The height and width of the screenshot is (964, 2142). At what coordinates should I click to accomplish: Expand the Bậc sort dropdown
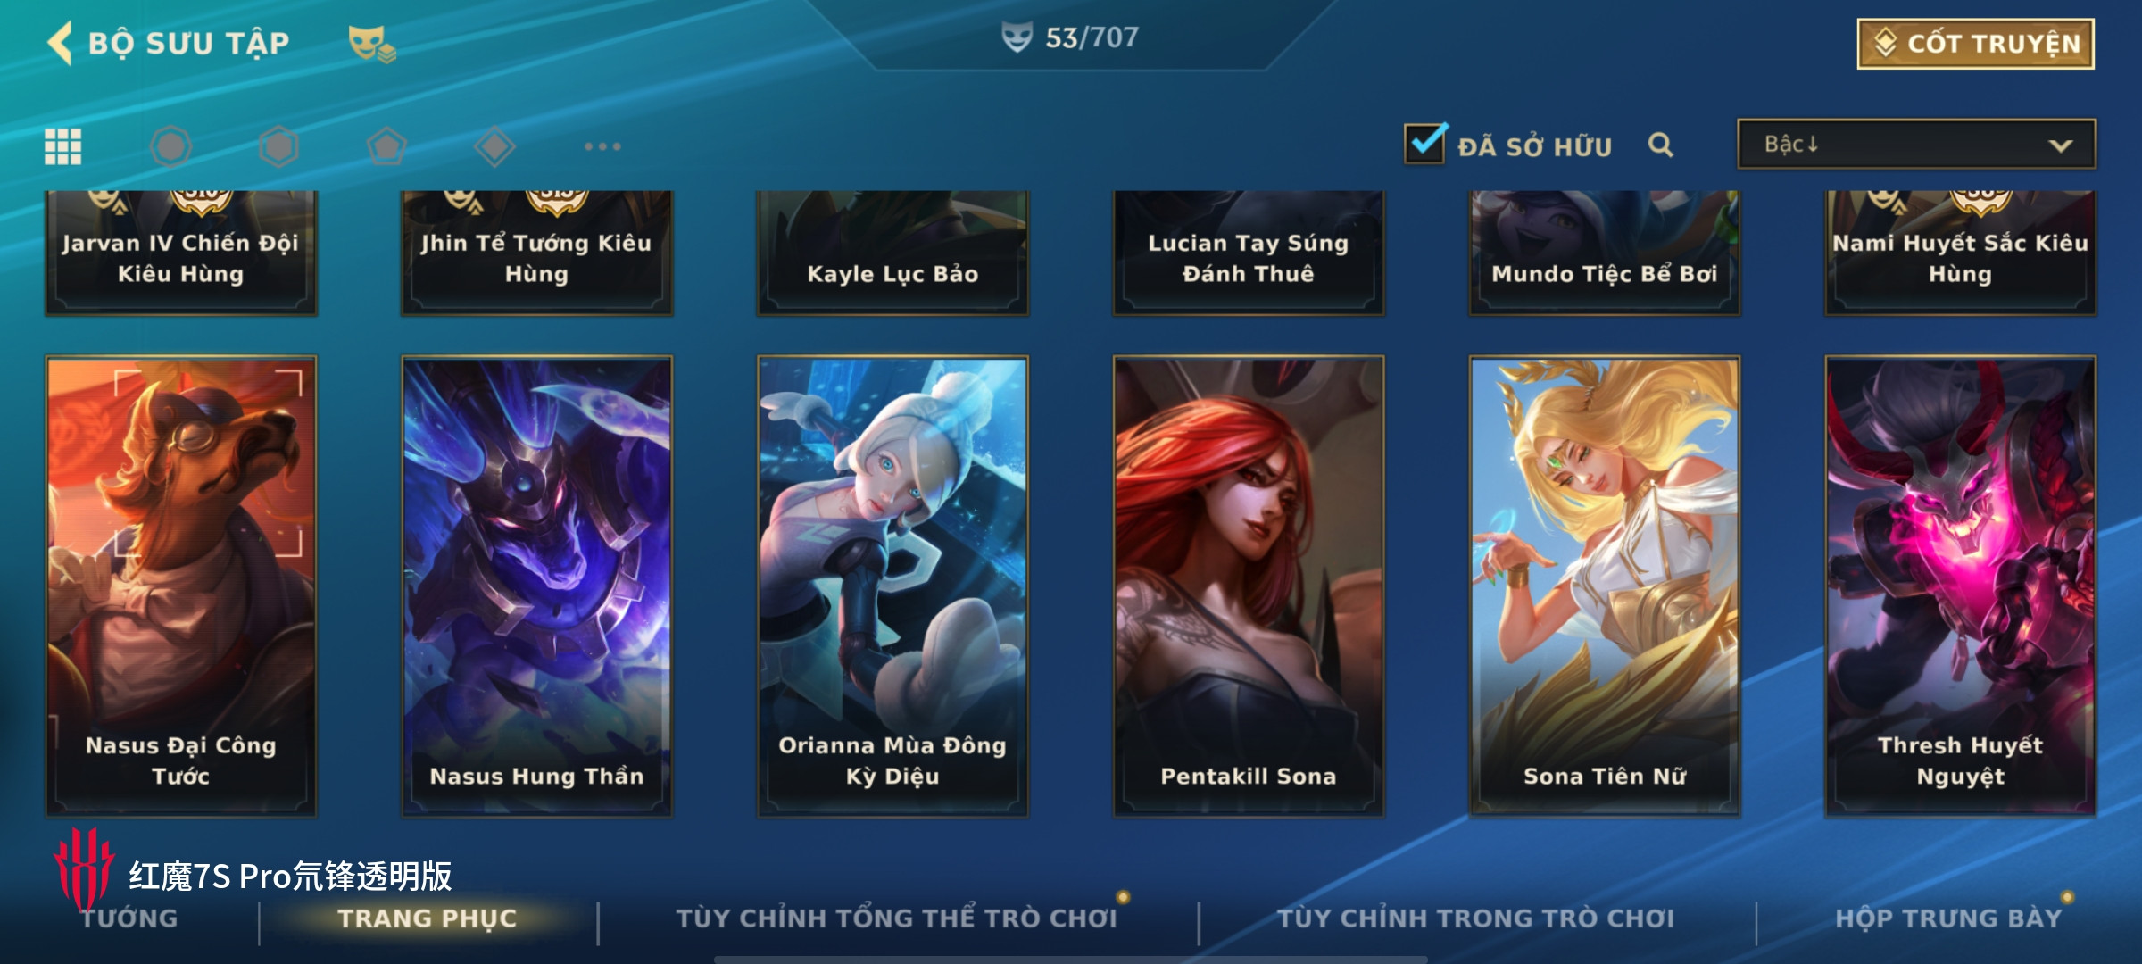pyautogui.click(x=1916, y=144)
